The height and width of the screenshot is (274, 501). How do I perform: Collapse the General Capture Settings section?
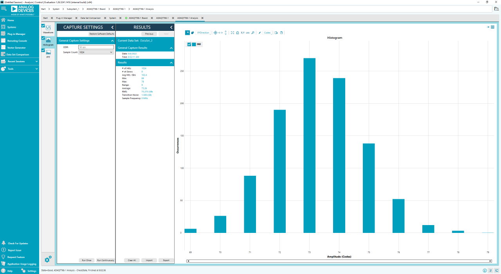click(112, 40)
